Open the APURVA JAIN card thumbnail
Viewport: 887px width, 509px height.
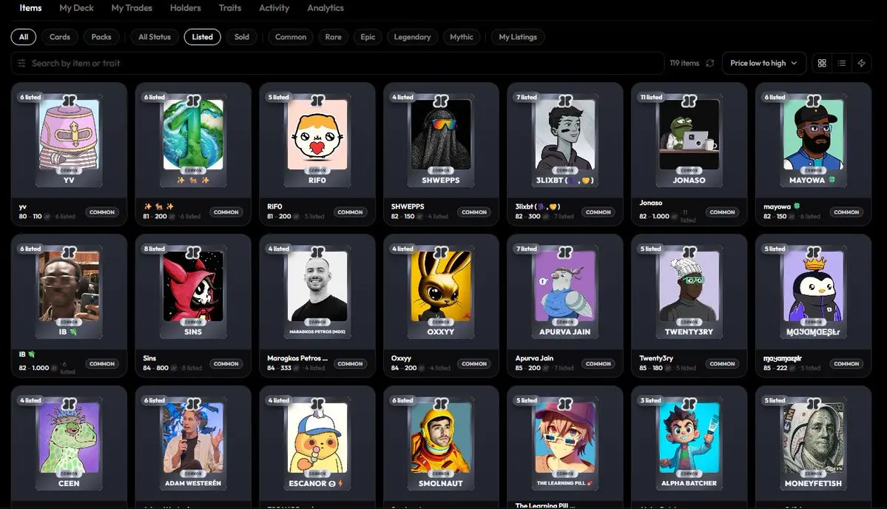click(x=565, y=292)
